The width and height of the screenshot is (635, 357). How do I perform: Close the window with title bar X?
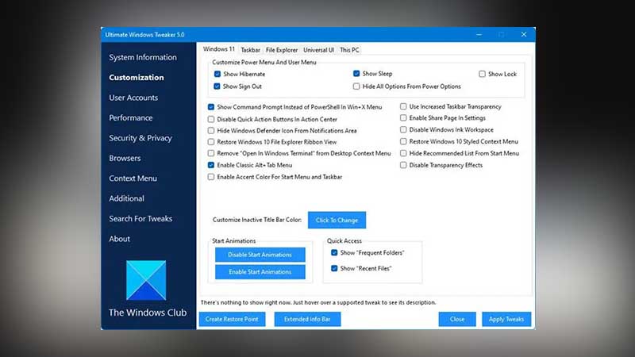point(524,35)
